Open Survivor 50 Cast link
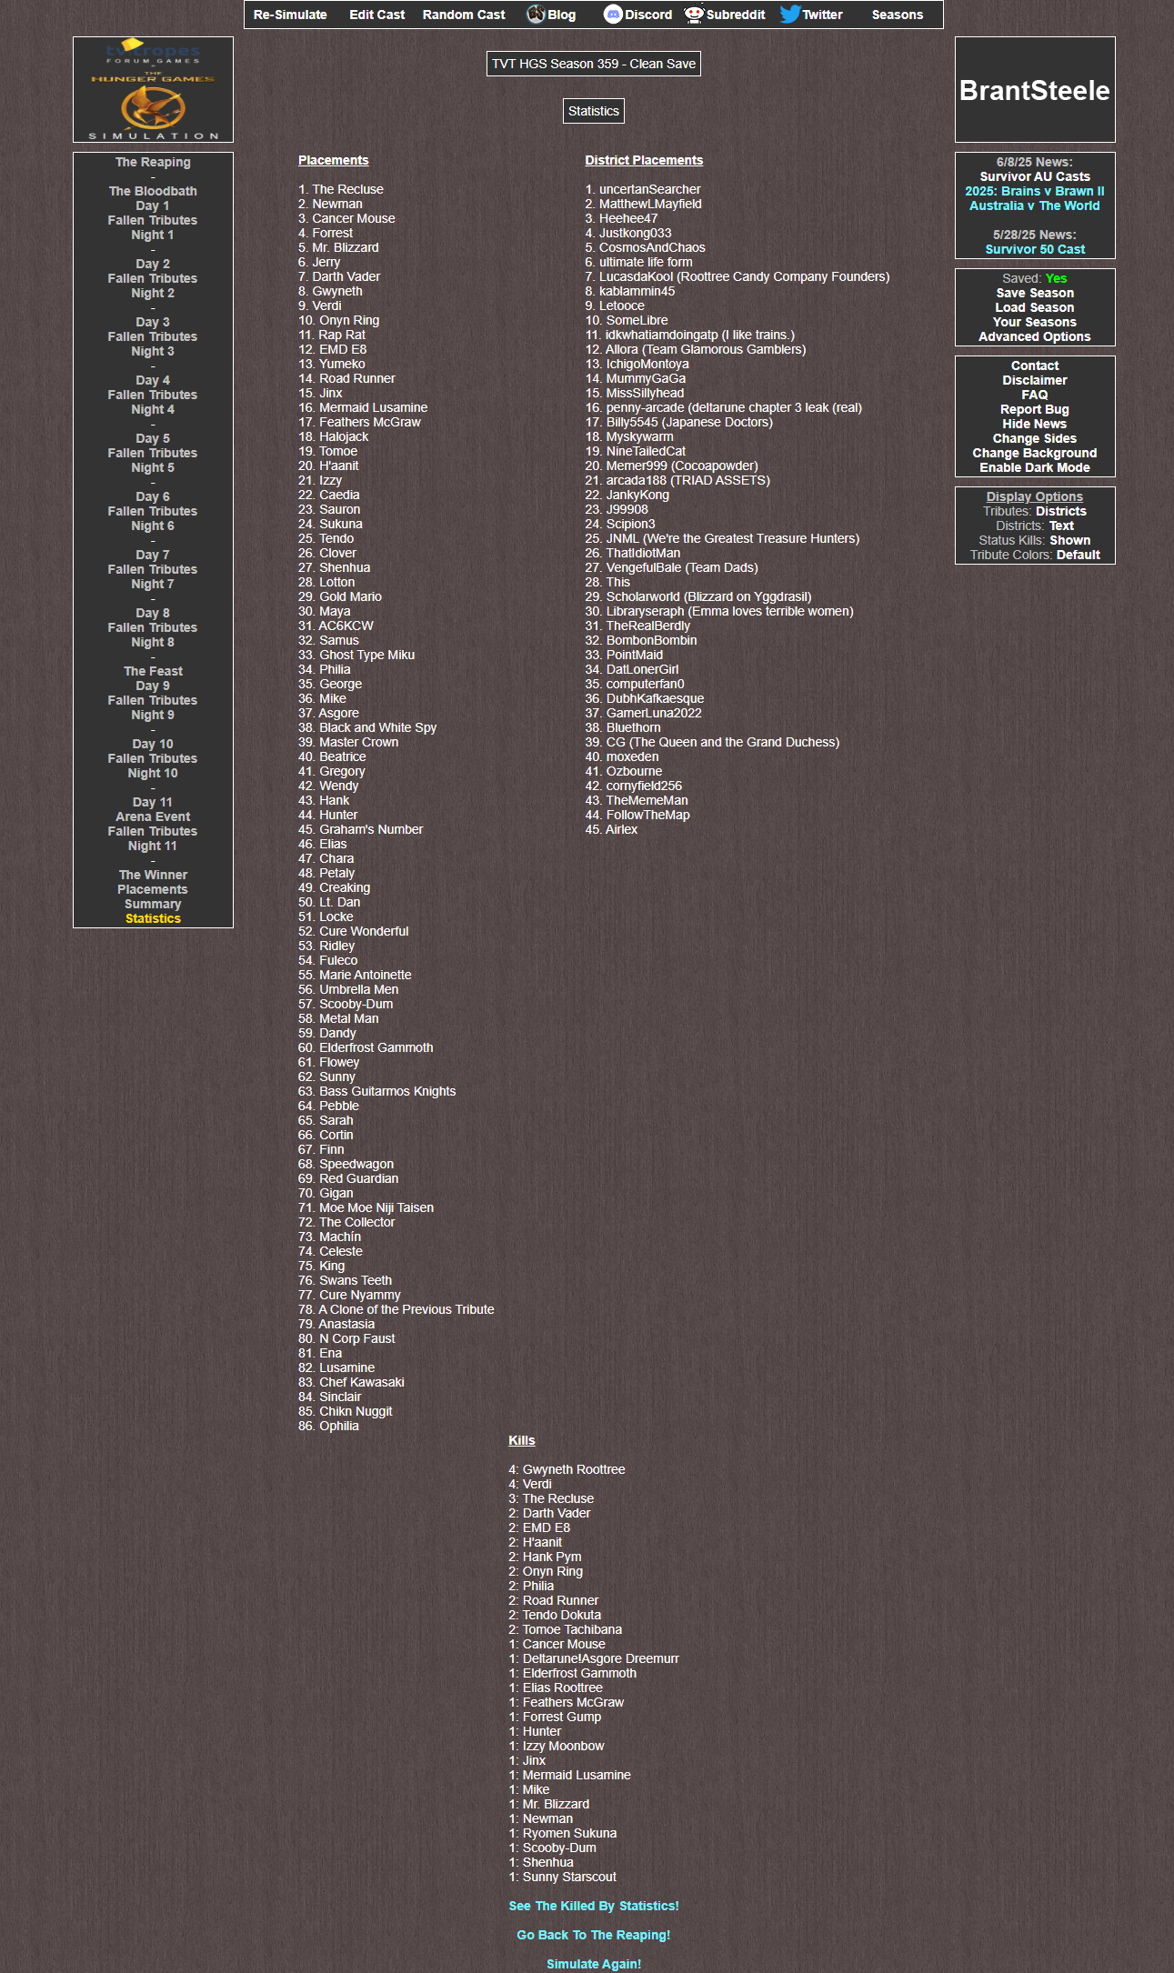Screen dimensions: 1174x1973 click(1035, 249)
